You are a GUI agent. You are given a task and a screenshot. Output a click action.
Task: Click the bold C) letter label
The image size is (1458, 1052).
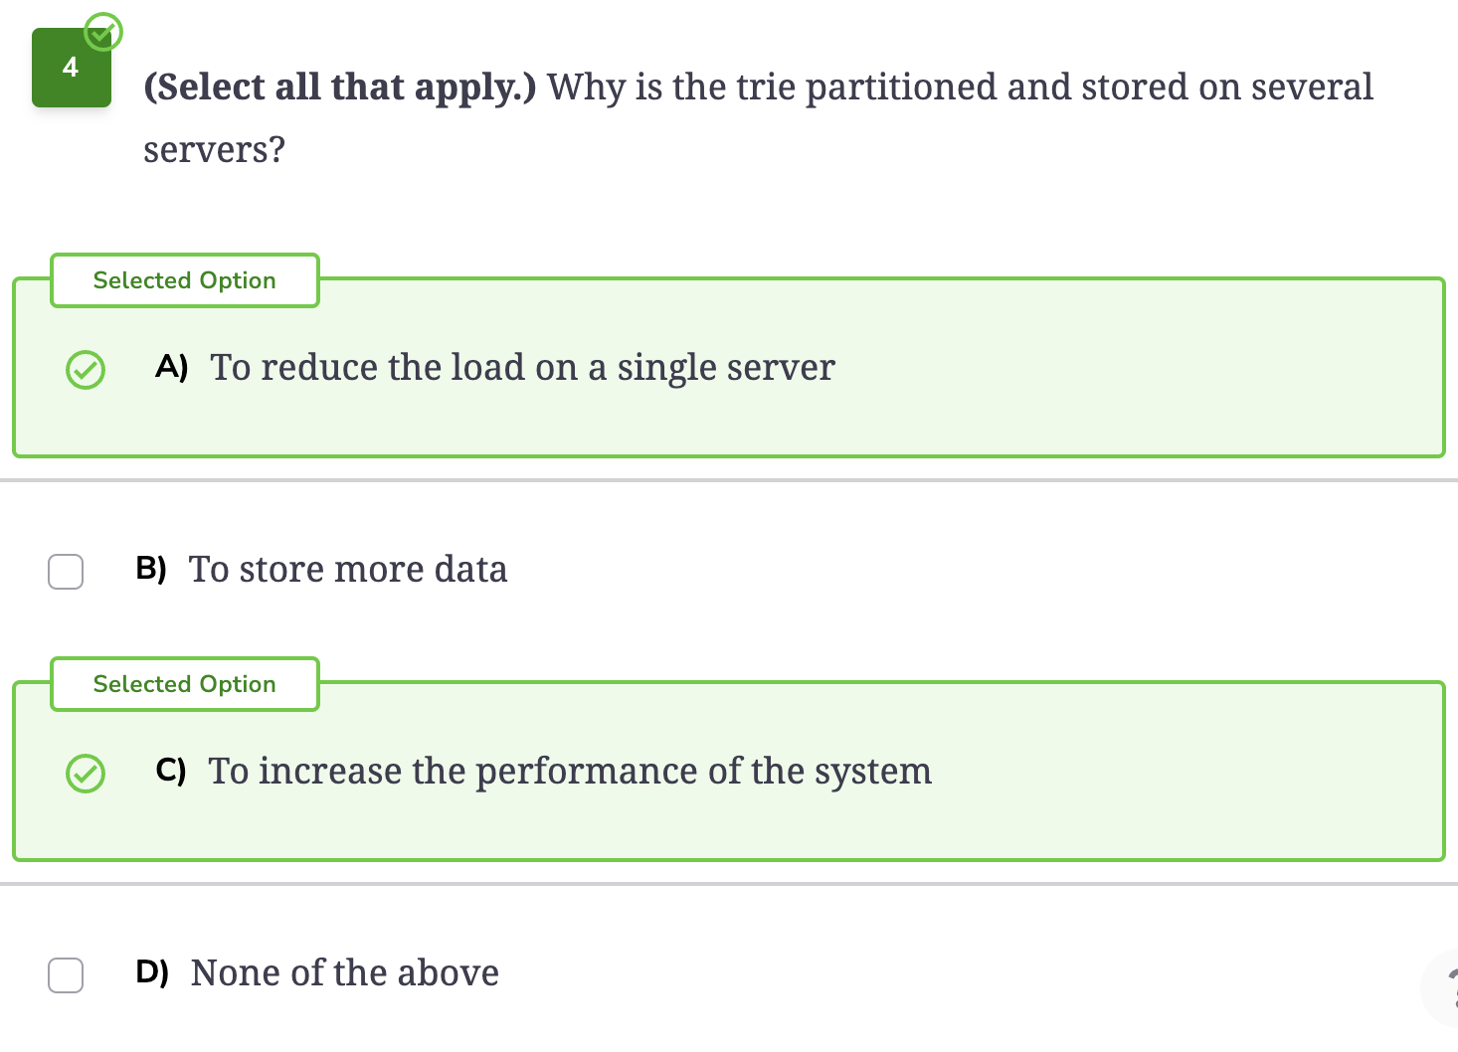click(x=171, y=771)
